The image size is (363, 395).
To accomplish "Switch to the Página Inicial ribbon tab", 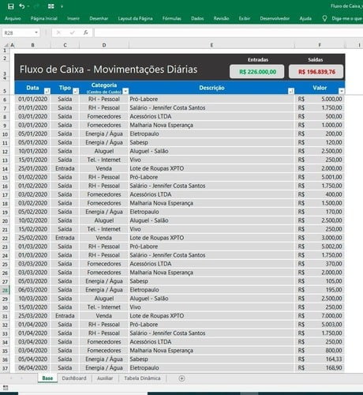I will click(x=44, y=18).
